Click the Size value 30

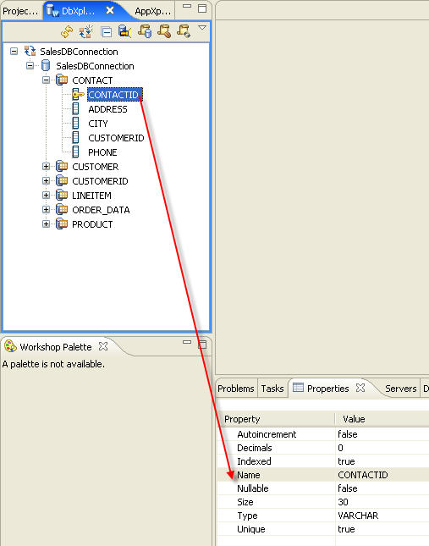point(343,502)
